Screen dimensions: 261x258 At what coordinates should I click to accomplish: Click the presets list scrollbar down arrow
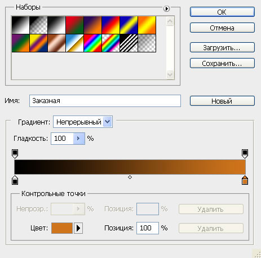[170, 75]
